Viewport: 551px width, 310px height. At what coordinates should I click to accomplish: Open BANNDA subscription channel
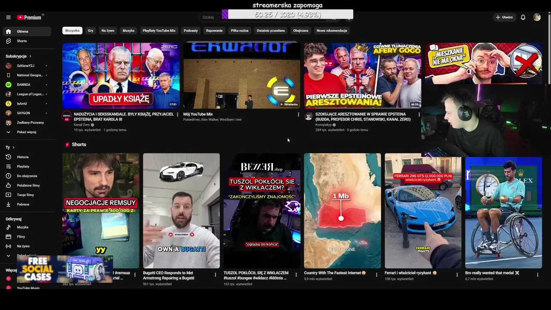27,85
